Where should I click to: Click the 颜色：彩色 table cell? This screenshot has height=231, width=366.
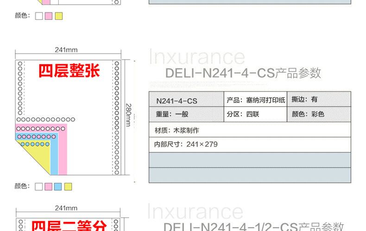point(319,114)
